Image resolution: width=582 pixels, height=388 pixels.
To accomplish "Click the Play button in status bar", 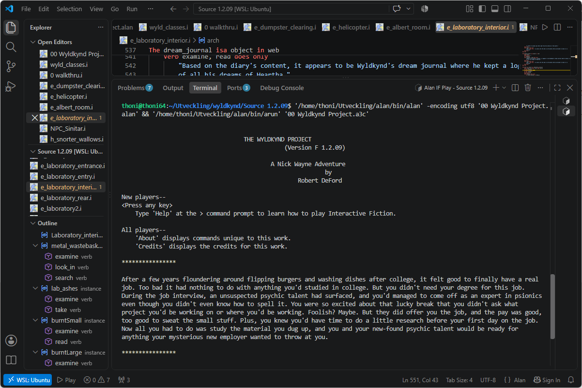I will tap(66, 380).
